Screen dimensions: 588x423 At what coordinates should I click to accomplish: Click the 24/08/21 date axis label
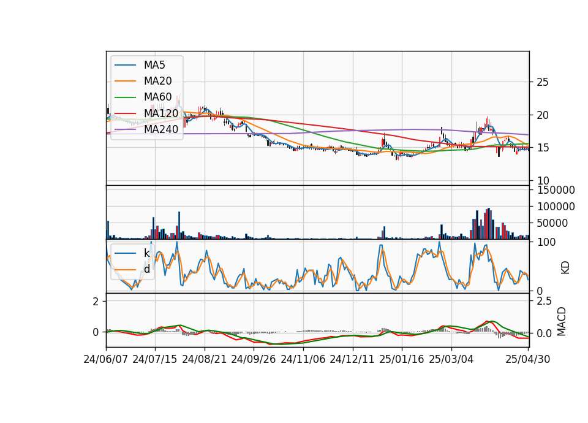point(205,360)
